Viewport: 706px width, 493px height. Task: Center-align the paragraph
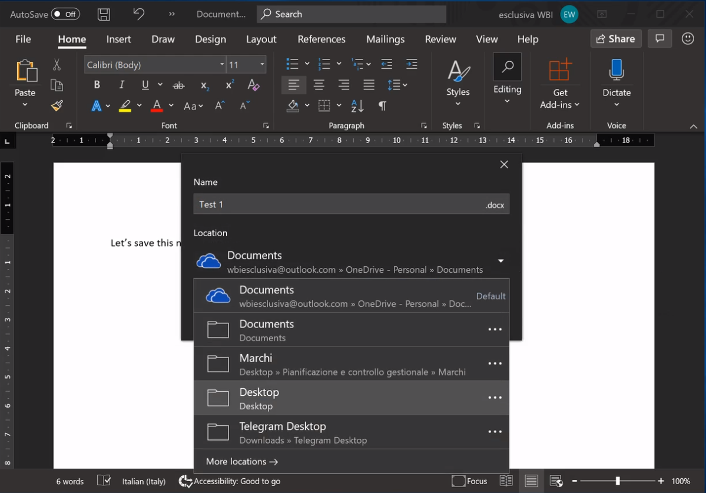[x=319, y=85]
